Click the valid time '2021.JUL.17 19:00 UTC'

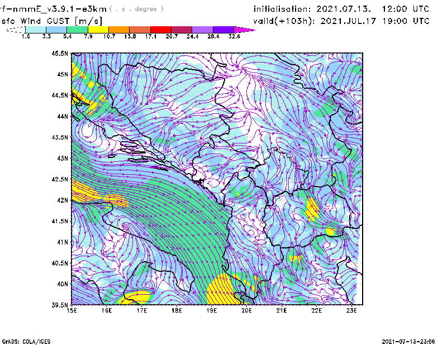375,21
